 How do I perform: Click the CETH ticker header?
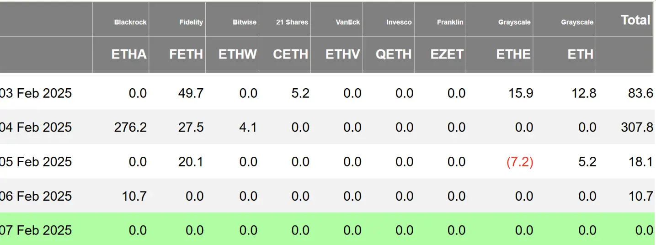[291, 54]
